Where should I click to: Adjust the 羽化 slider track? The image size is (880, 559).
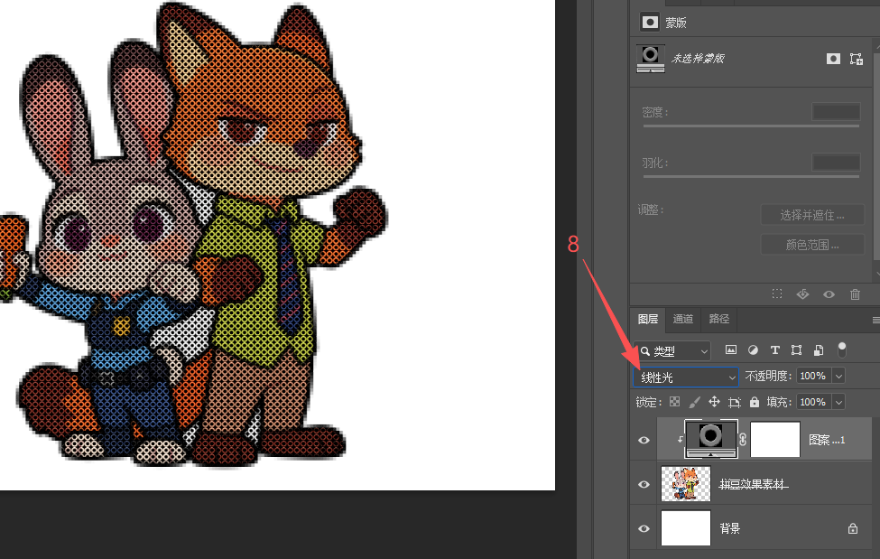751,176
